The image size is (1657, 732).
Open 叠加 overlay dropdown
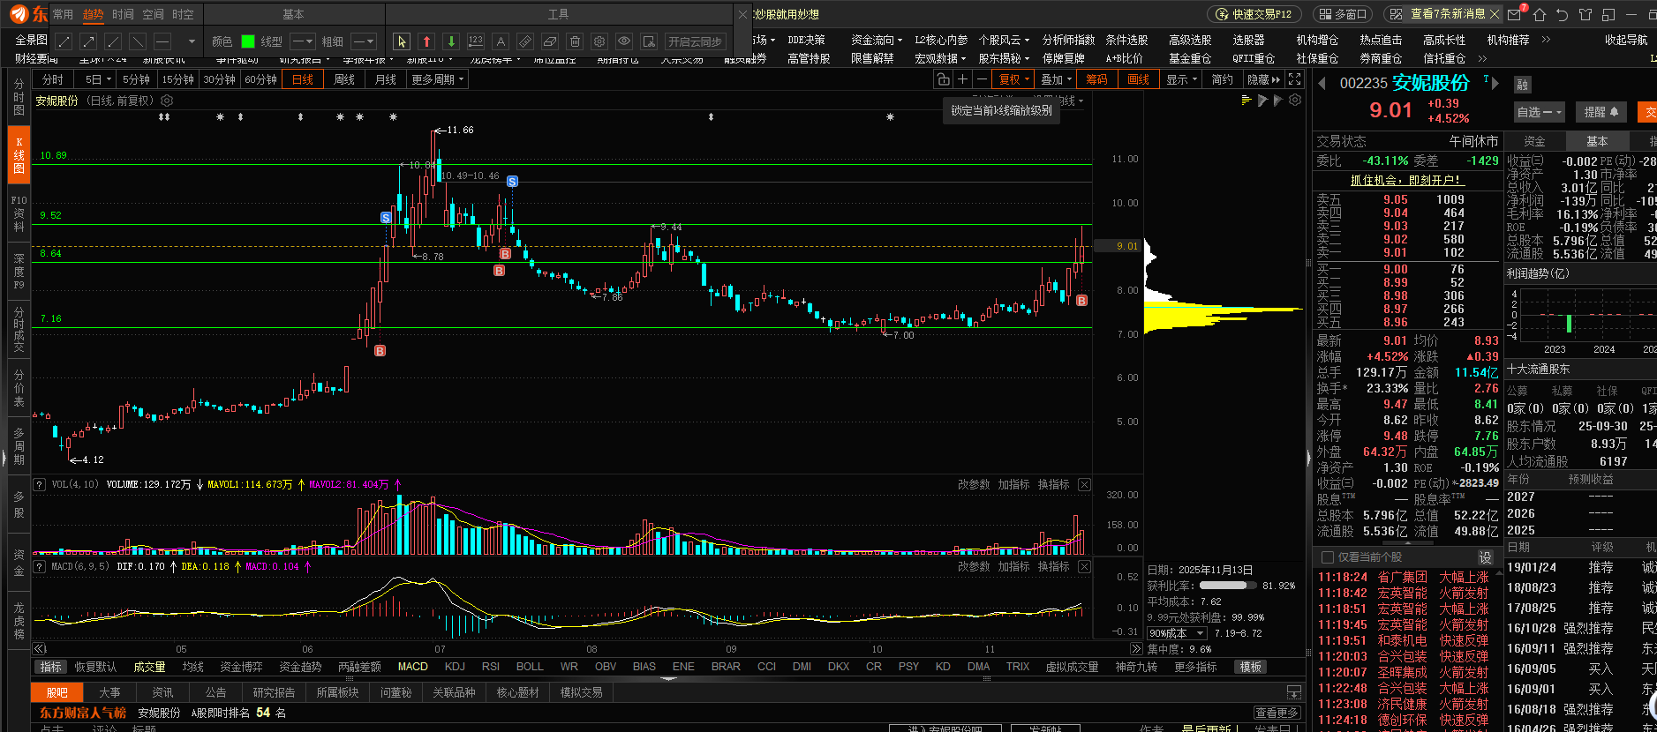pyautogui.click(x=1056, y=79)
